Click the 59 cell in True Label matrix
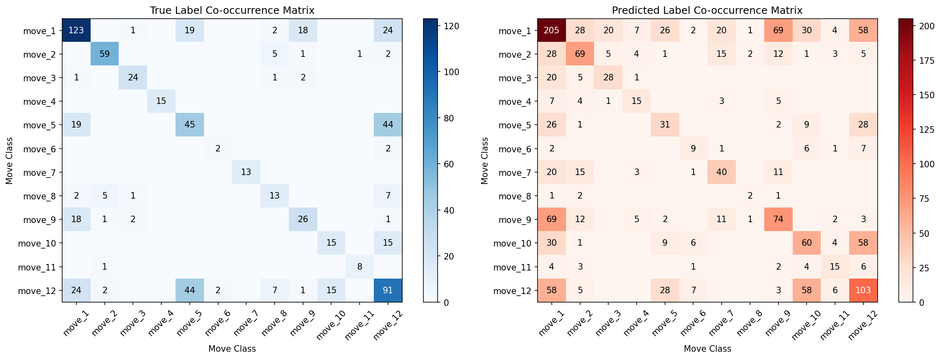The image size is (941, 359). pos(104,54)
